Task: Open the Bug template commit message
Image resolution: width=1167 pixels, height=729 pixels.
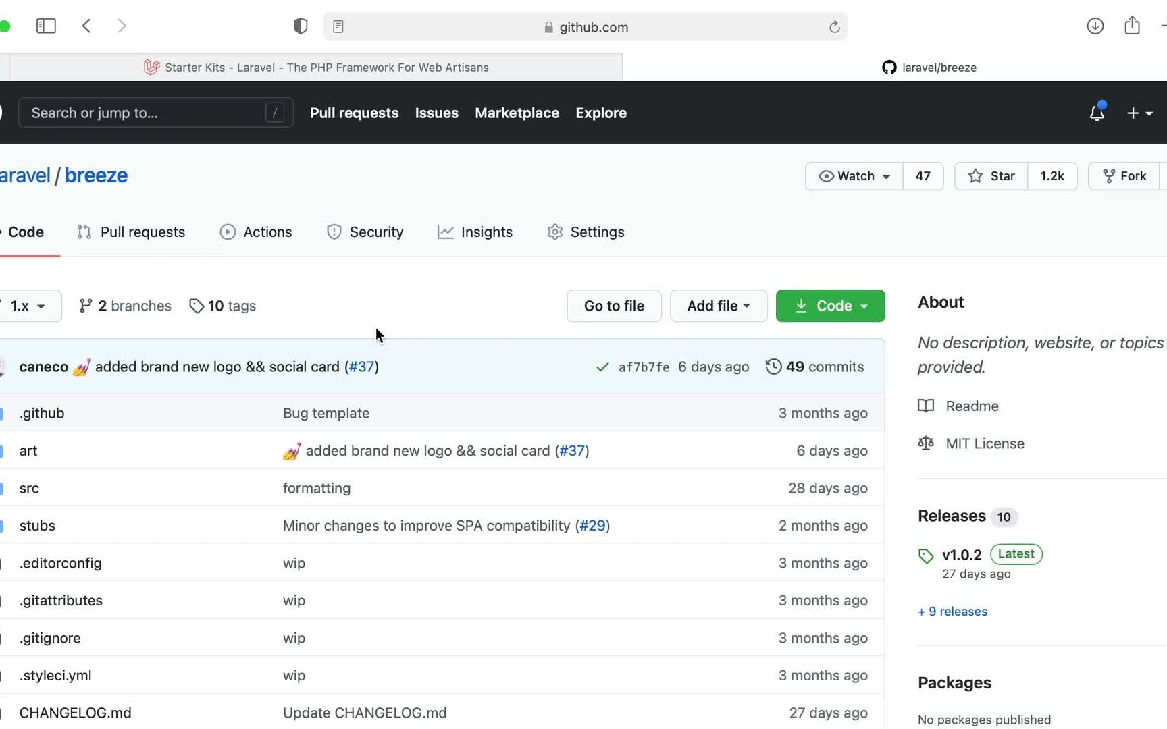Action: pos(326,413)
